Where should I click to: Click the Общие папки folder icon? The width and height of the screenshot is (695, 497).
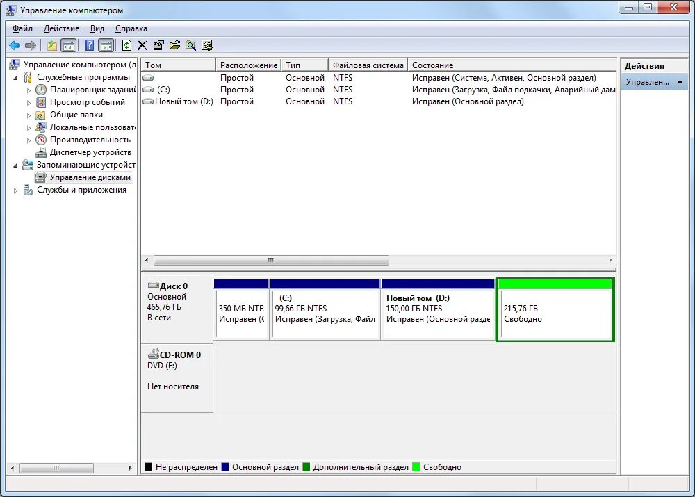(41, 115)
